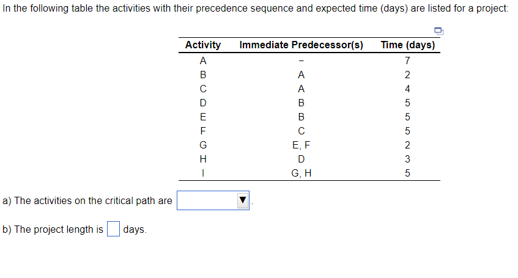This screenshot has width=518, height=278.
Task: Click the Immediate Predecessor(s) column header
Action: click(301, 45)
